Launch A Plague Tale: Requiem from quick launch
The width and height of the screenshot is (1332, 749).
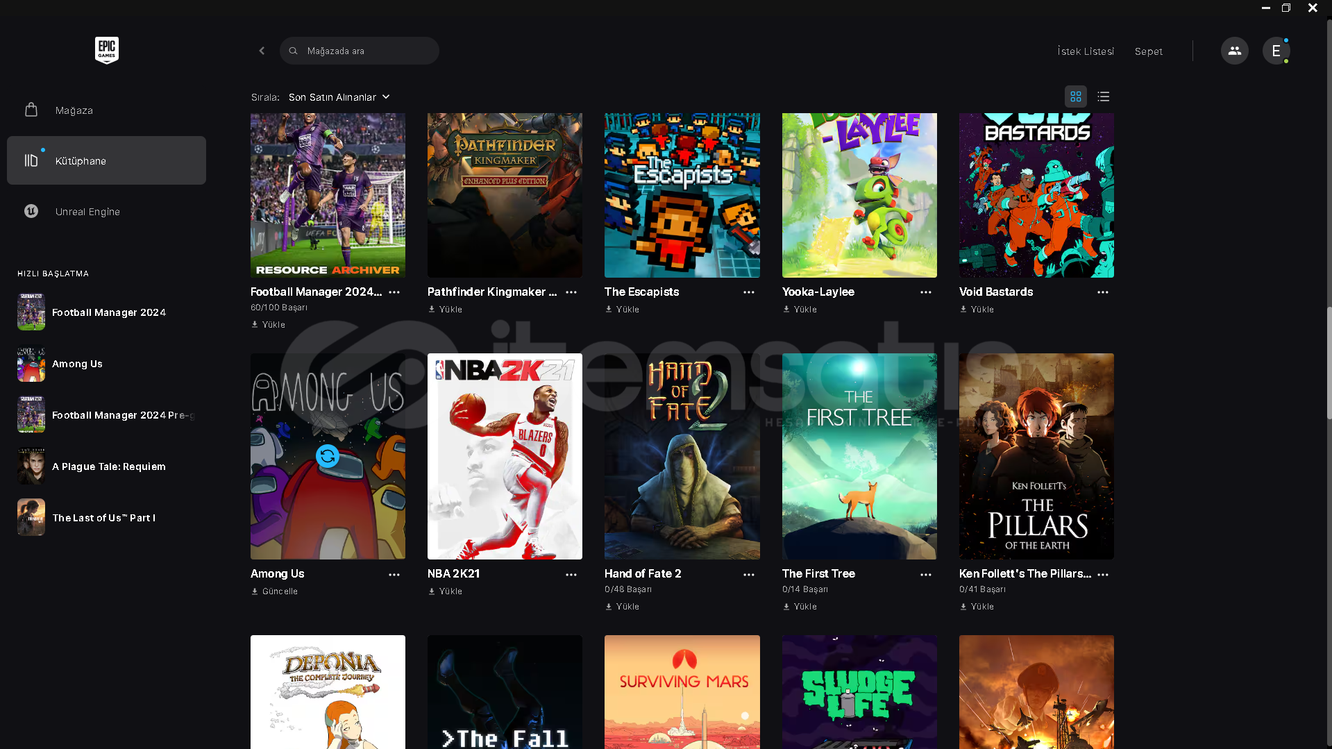click(106, 466)
